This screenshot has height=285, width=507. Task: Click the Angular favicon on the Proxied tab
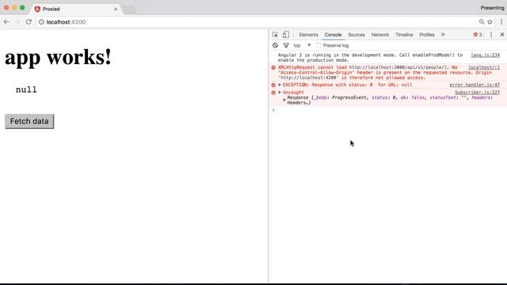coord(37,9)
